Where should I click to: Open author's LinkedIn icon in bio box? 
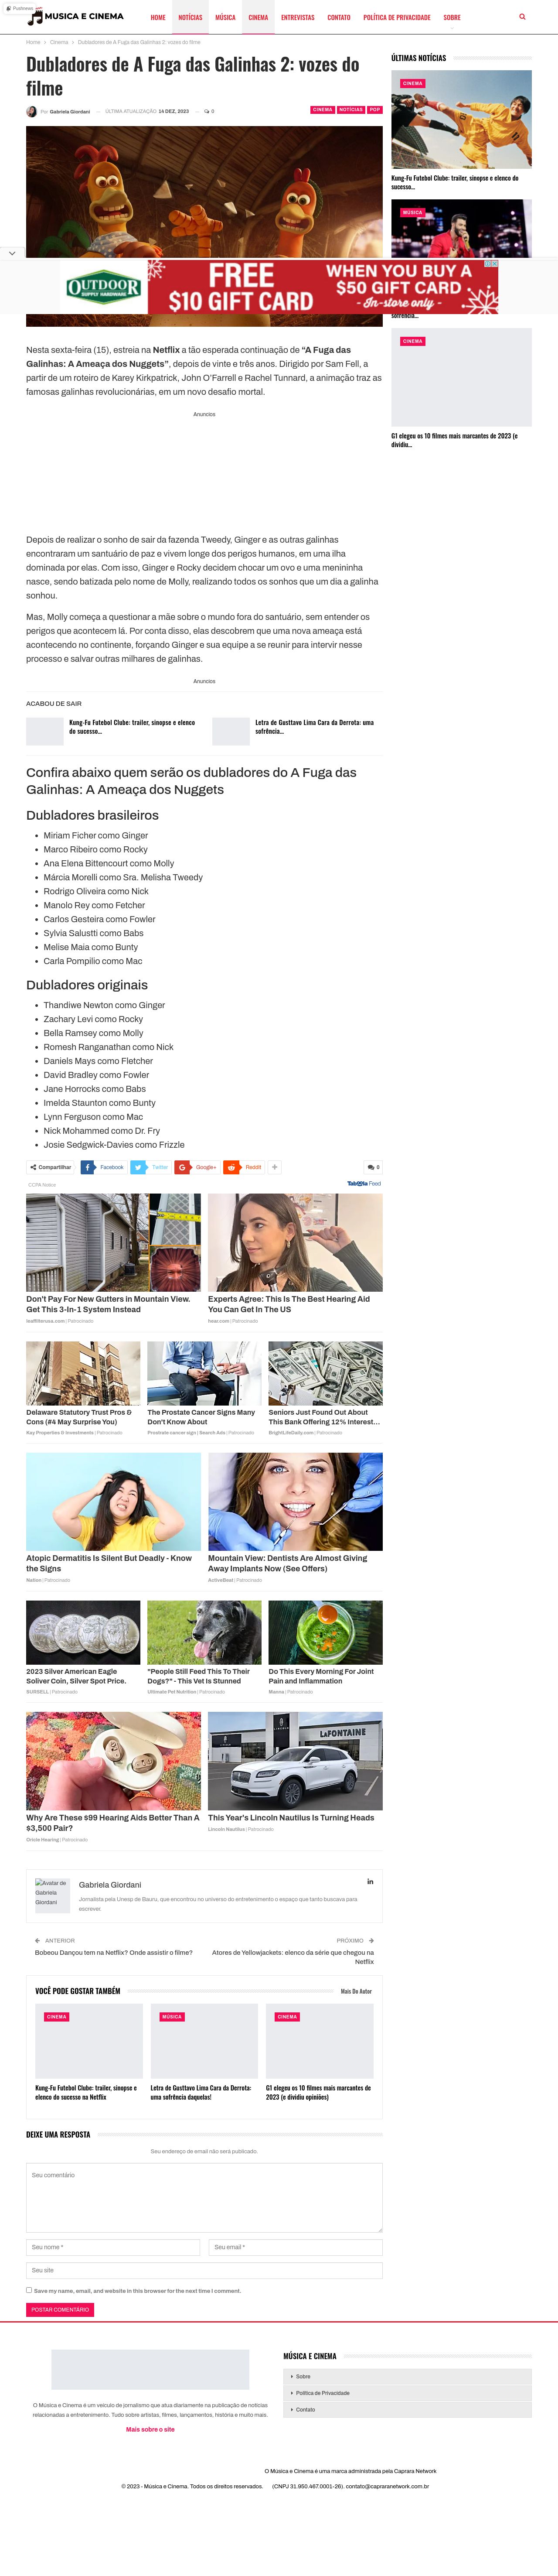coord(370,1881)
